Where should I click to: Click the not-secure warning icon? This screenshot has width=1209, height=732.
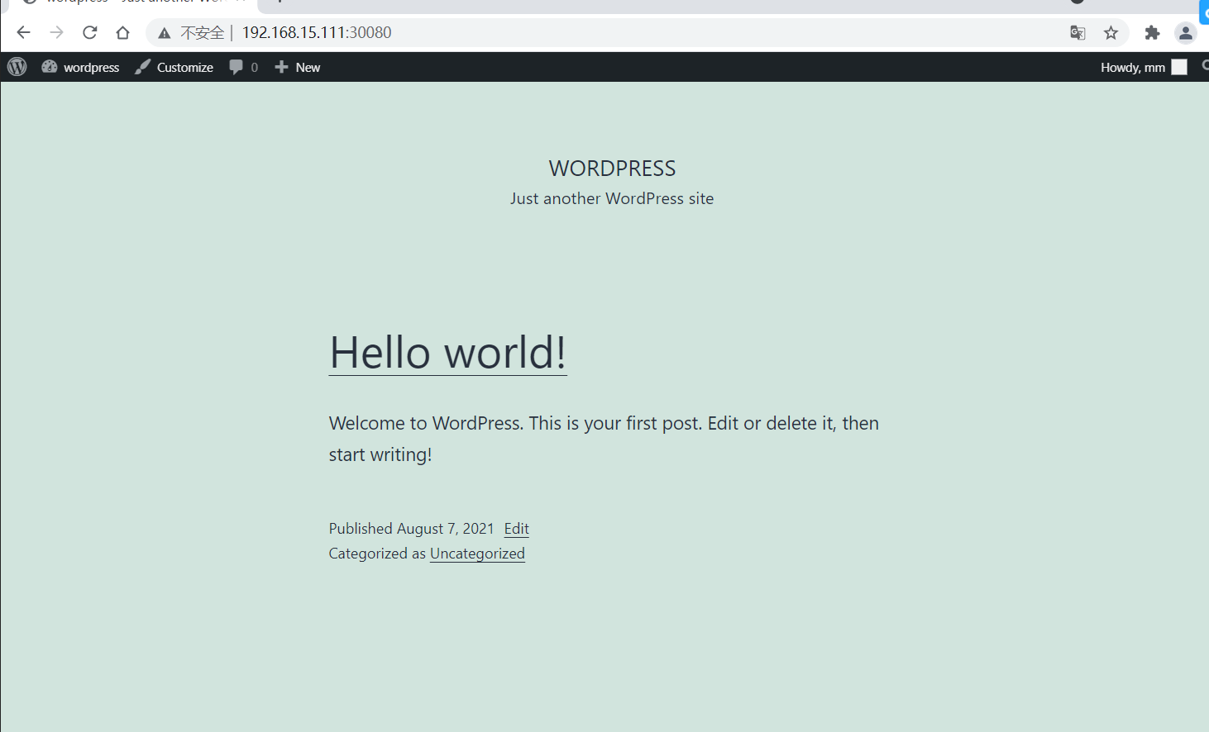click(165, 33)
